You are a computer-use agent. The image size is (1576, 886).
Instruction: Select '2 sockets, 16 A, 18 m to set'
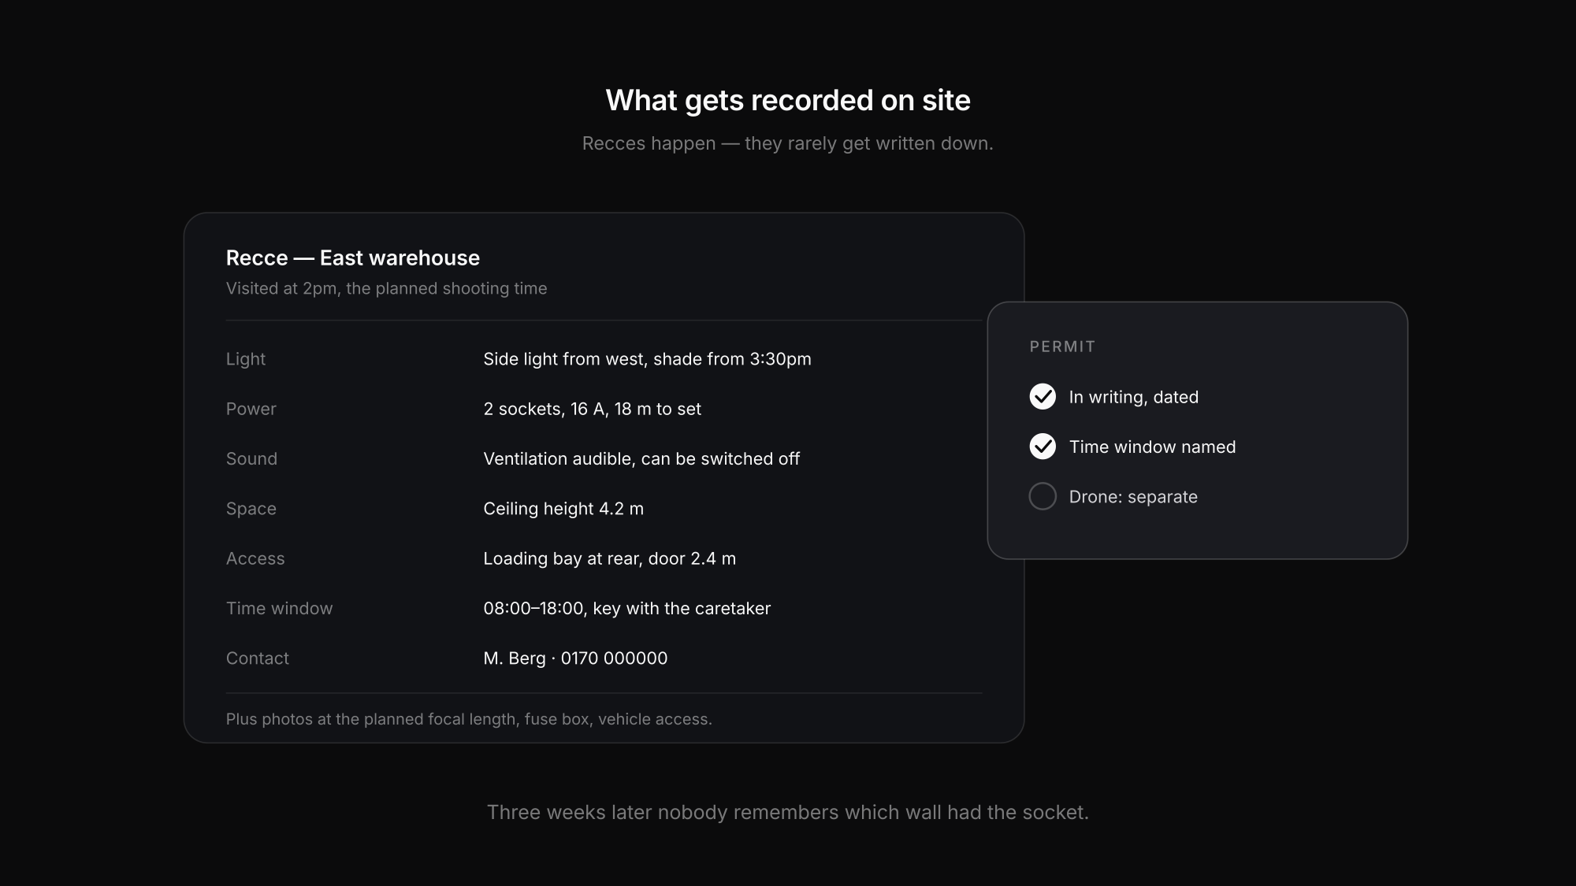pyautogui.click(x=592, y=409)
